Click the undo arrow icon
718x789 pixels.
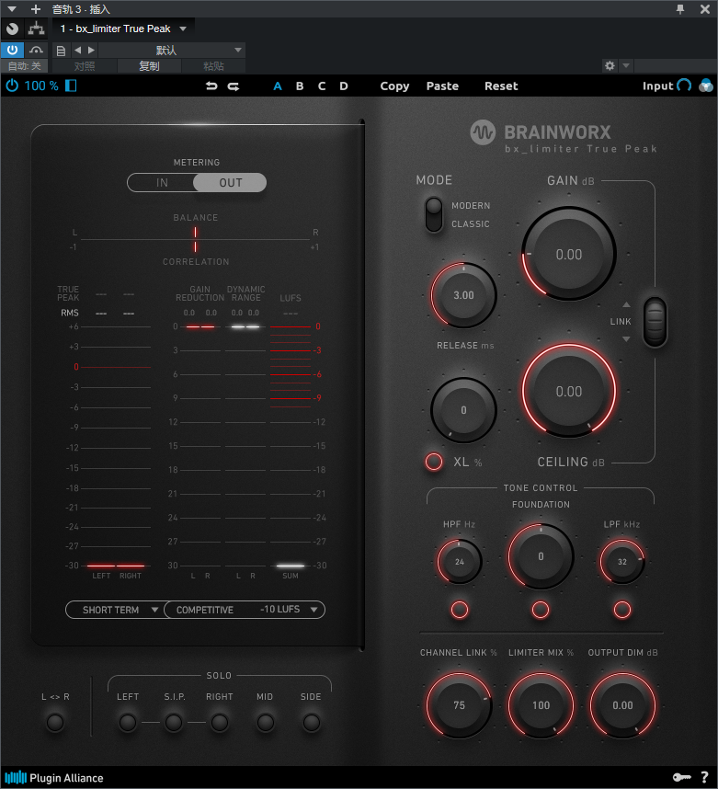click(x=211, y=86)
